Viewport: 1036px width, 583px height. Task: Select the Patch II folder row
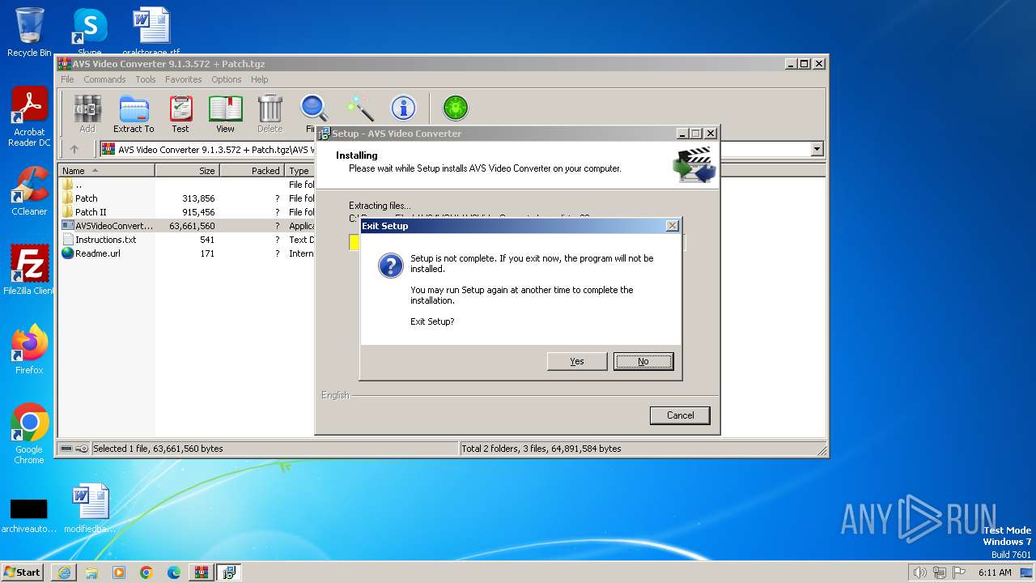point(186,212)
